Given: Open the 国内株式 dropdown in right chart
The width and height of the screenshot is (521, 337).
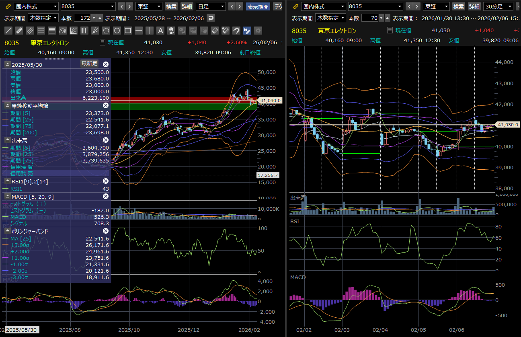Looking at the screenshot, I should pos(323,6).
